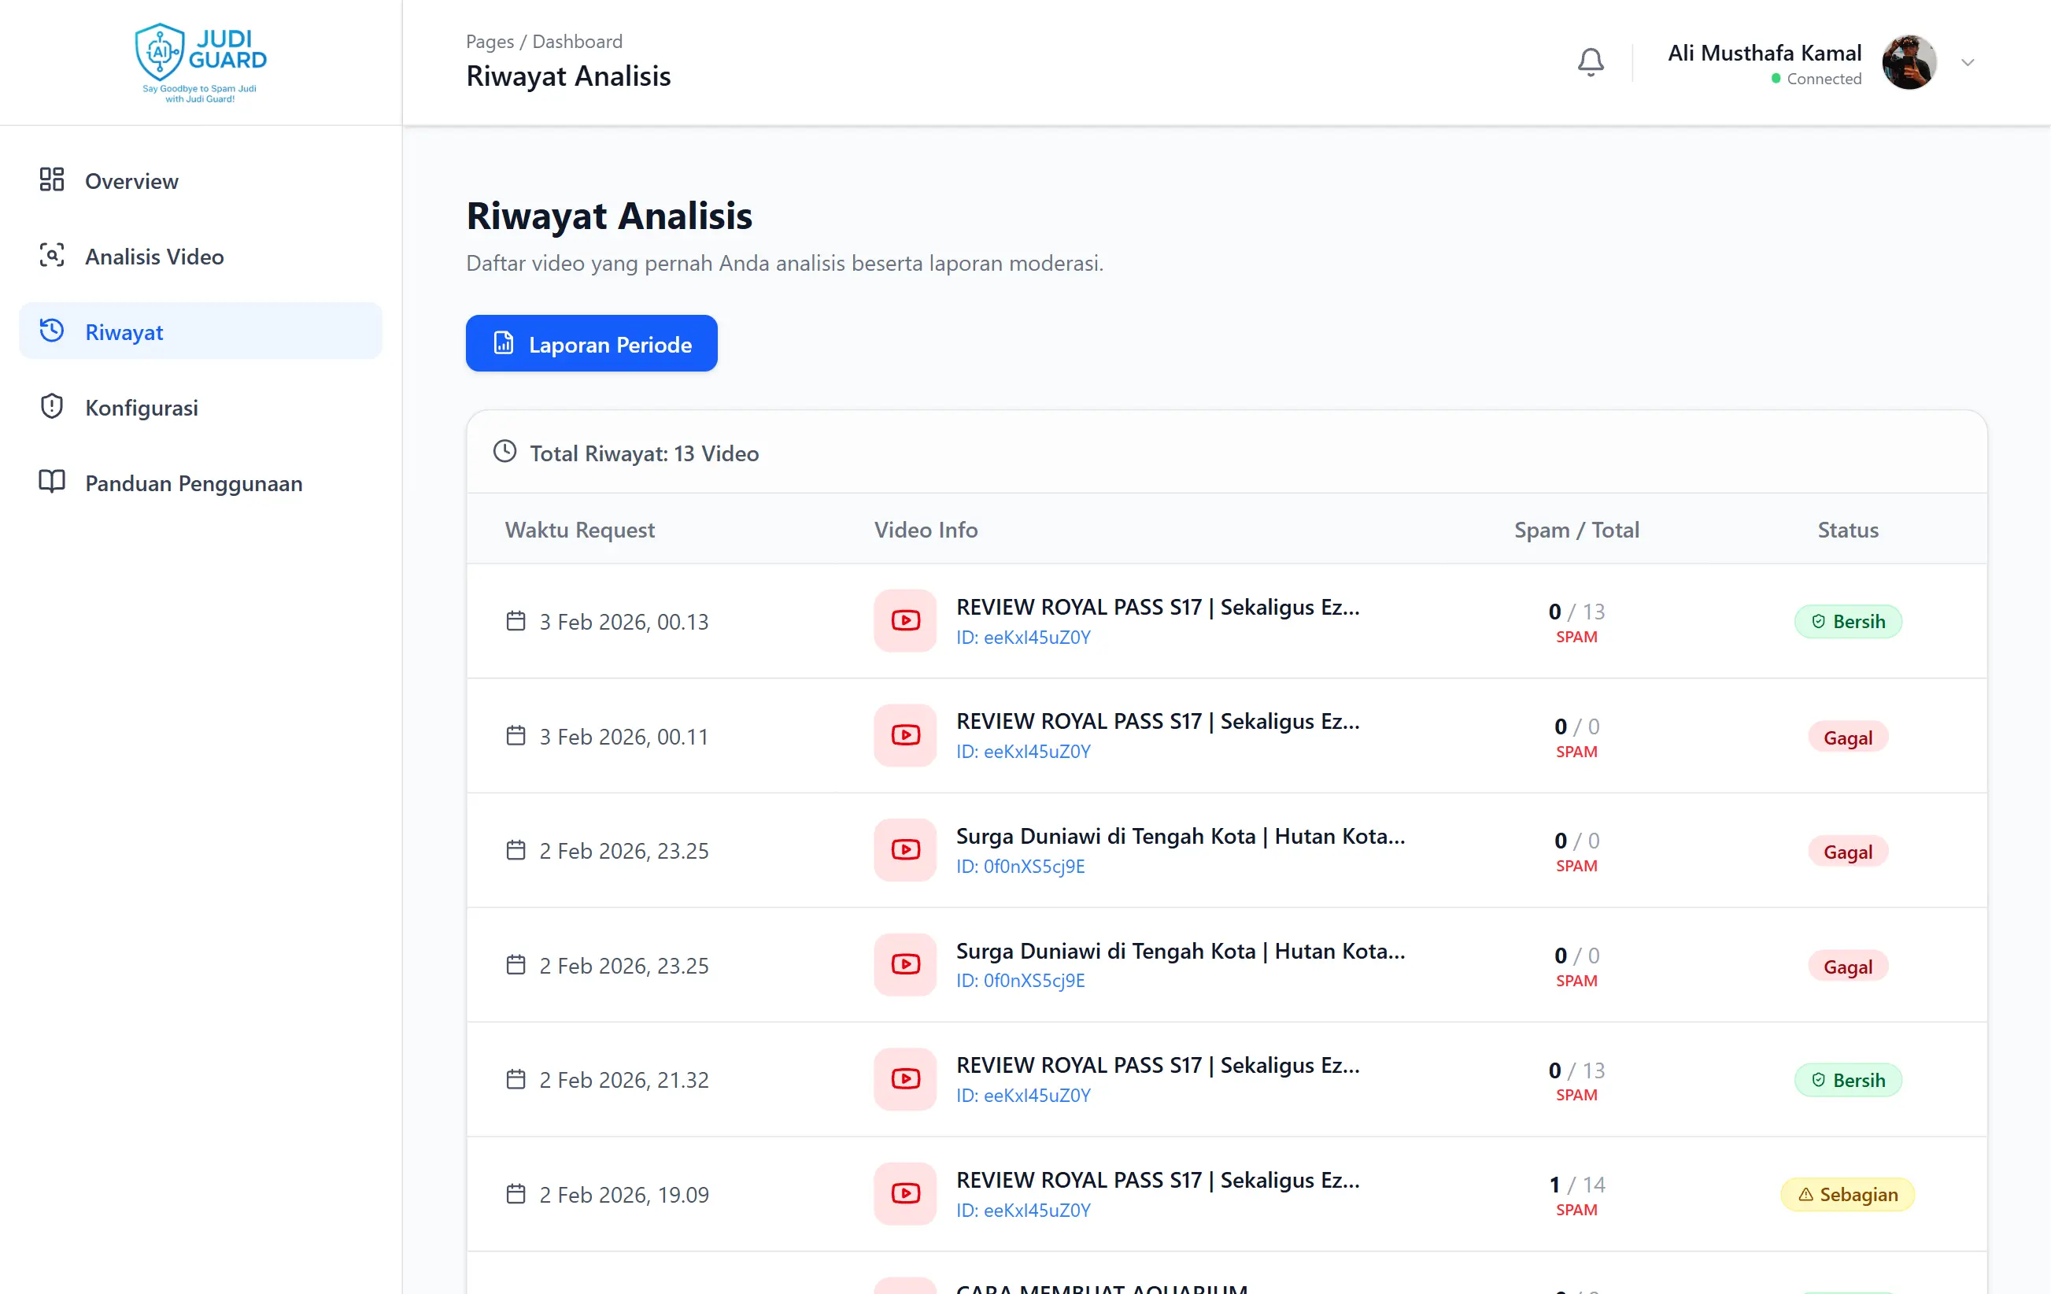The image size is (2051, 1294).
Task: Click the Total Riwayat: 13 Video text
Action: click(x=645, y=453)
